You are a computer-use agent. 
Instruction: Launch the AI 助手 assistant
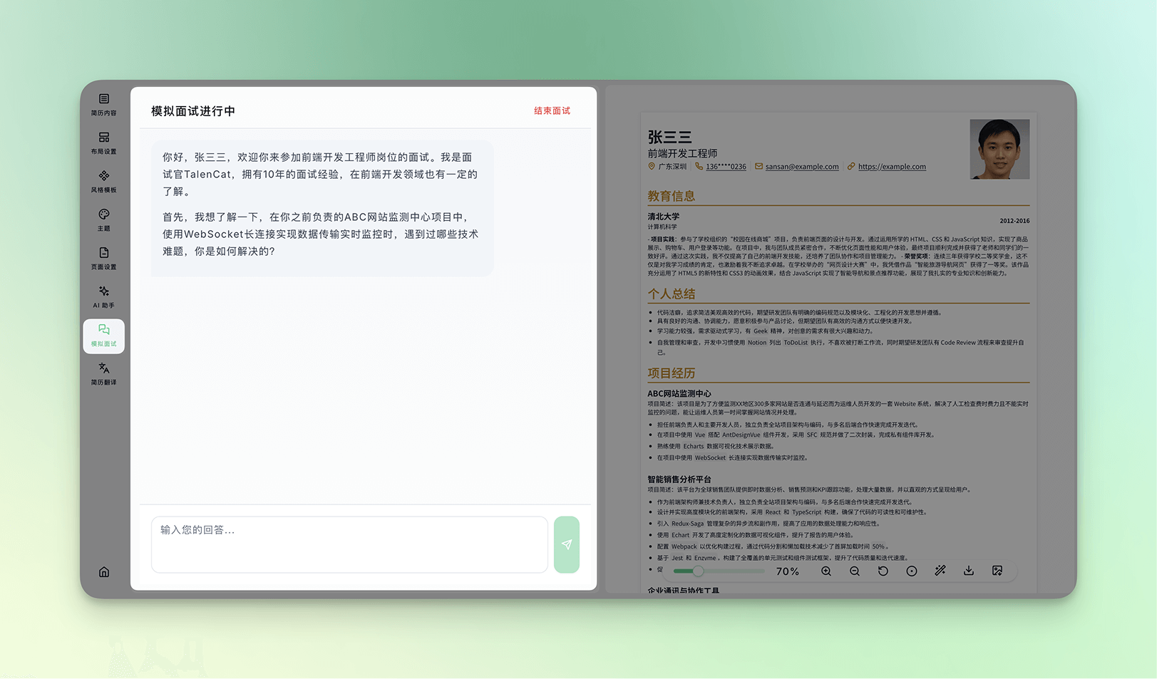coord(103,296)
